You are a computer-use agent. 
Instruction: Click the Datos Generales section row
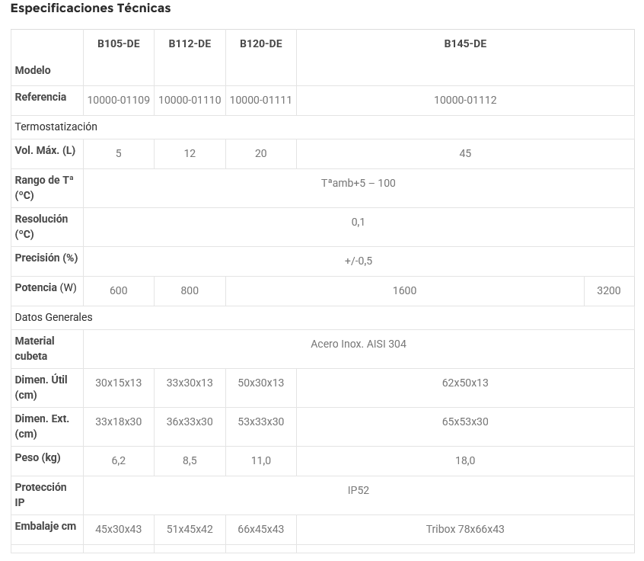53,317
